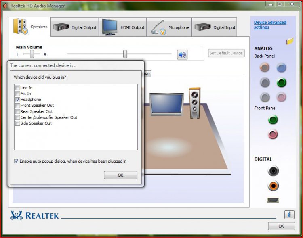Image resolution: width=303 pixels, height=238 pixels.
Task: Close the Realtek HD Audio Manager window
Action: (292, 4)
